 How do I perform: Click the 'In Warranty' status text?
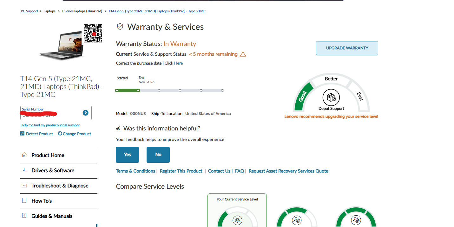point(180,44)
